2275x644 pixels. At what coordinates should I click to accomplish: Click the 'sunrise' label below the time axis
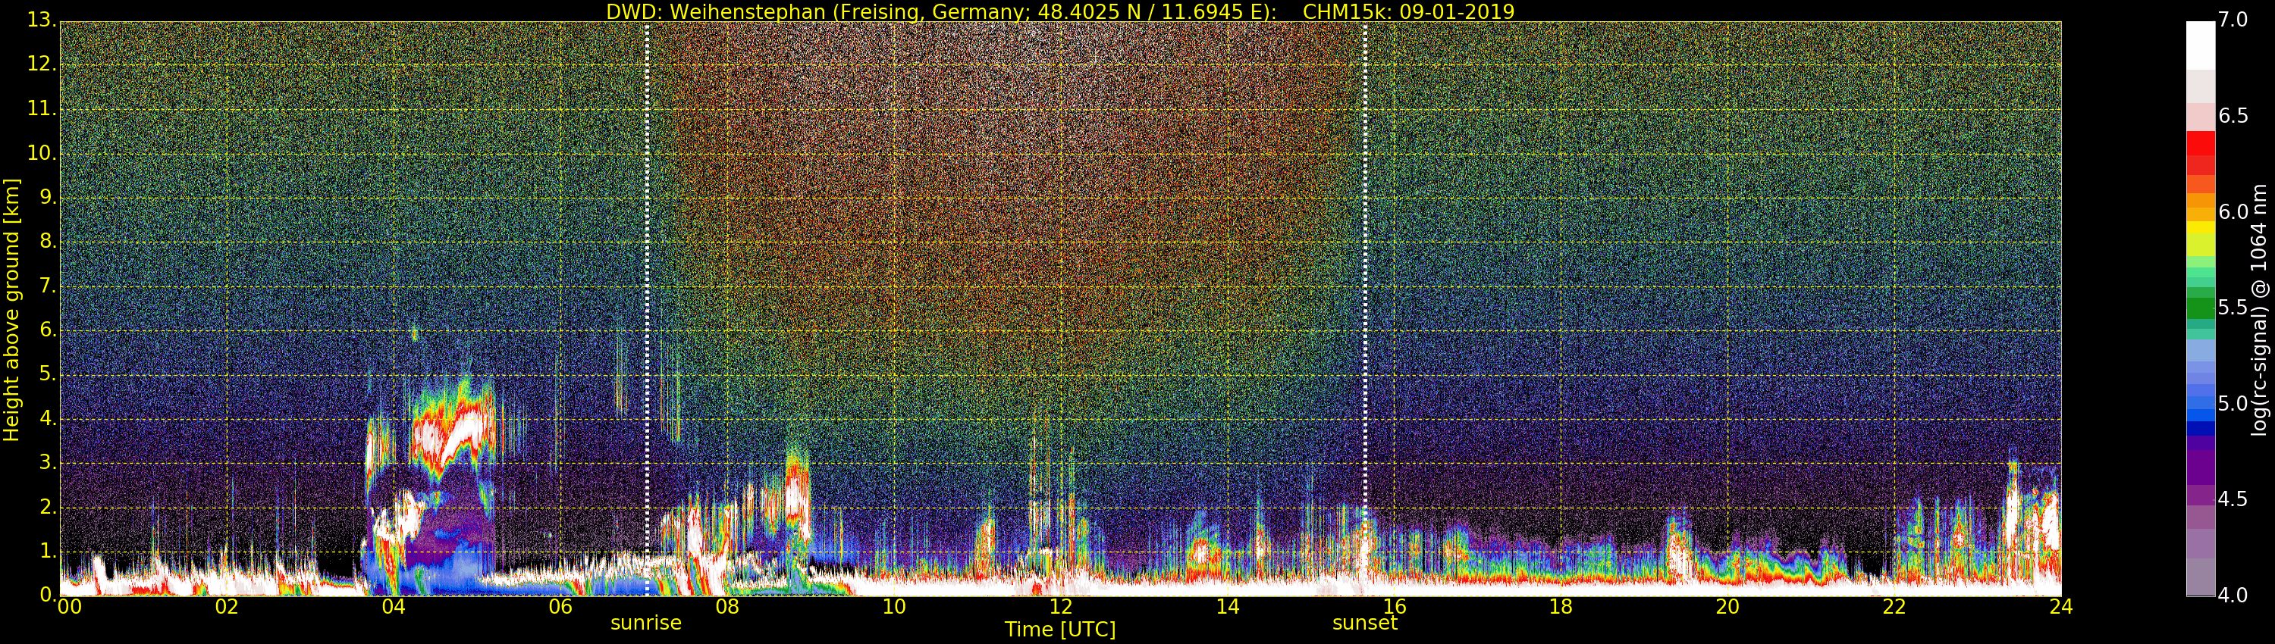tap(645, 623)
